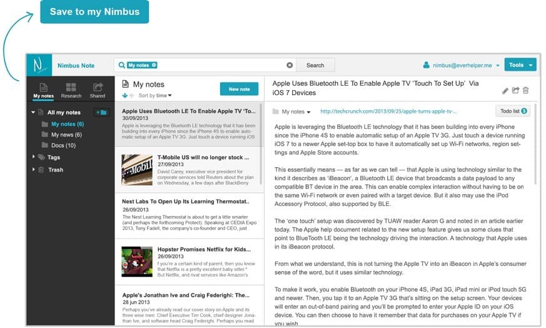Open the T-Mobile US will no longer stock note

189,170
